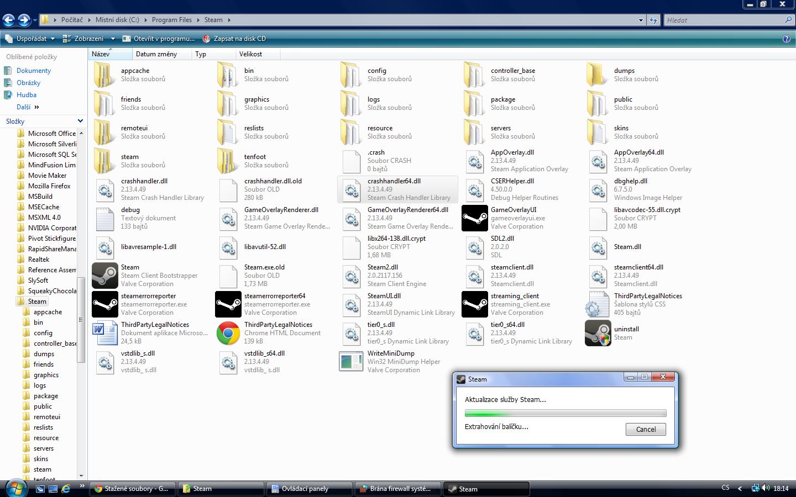Expand Další favorite links
796x497 pixels.
(x=28, y=107)
